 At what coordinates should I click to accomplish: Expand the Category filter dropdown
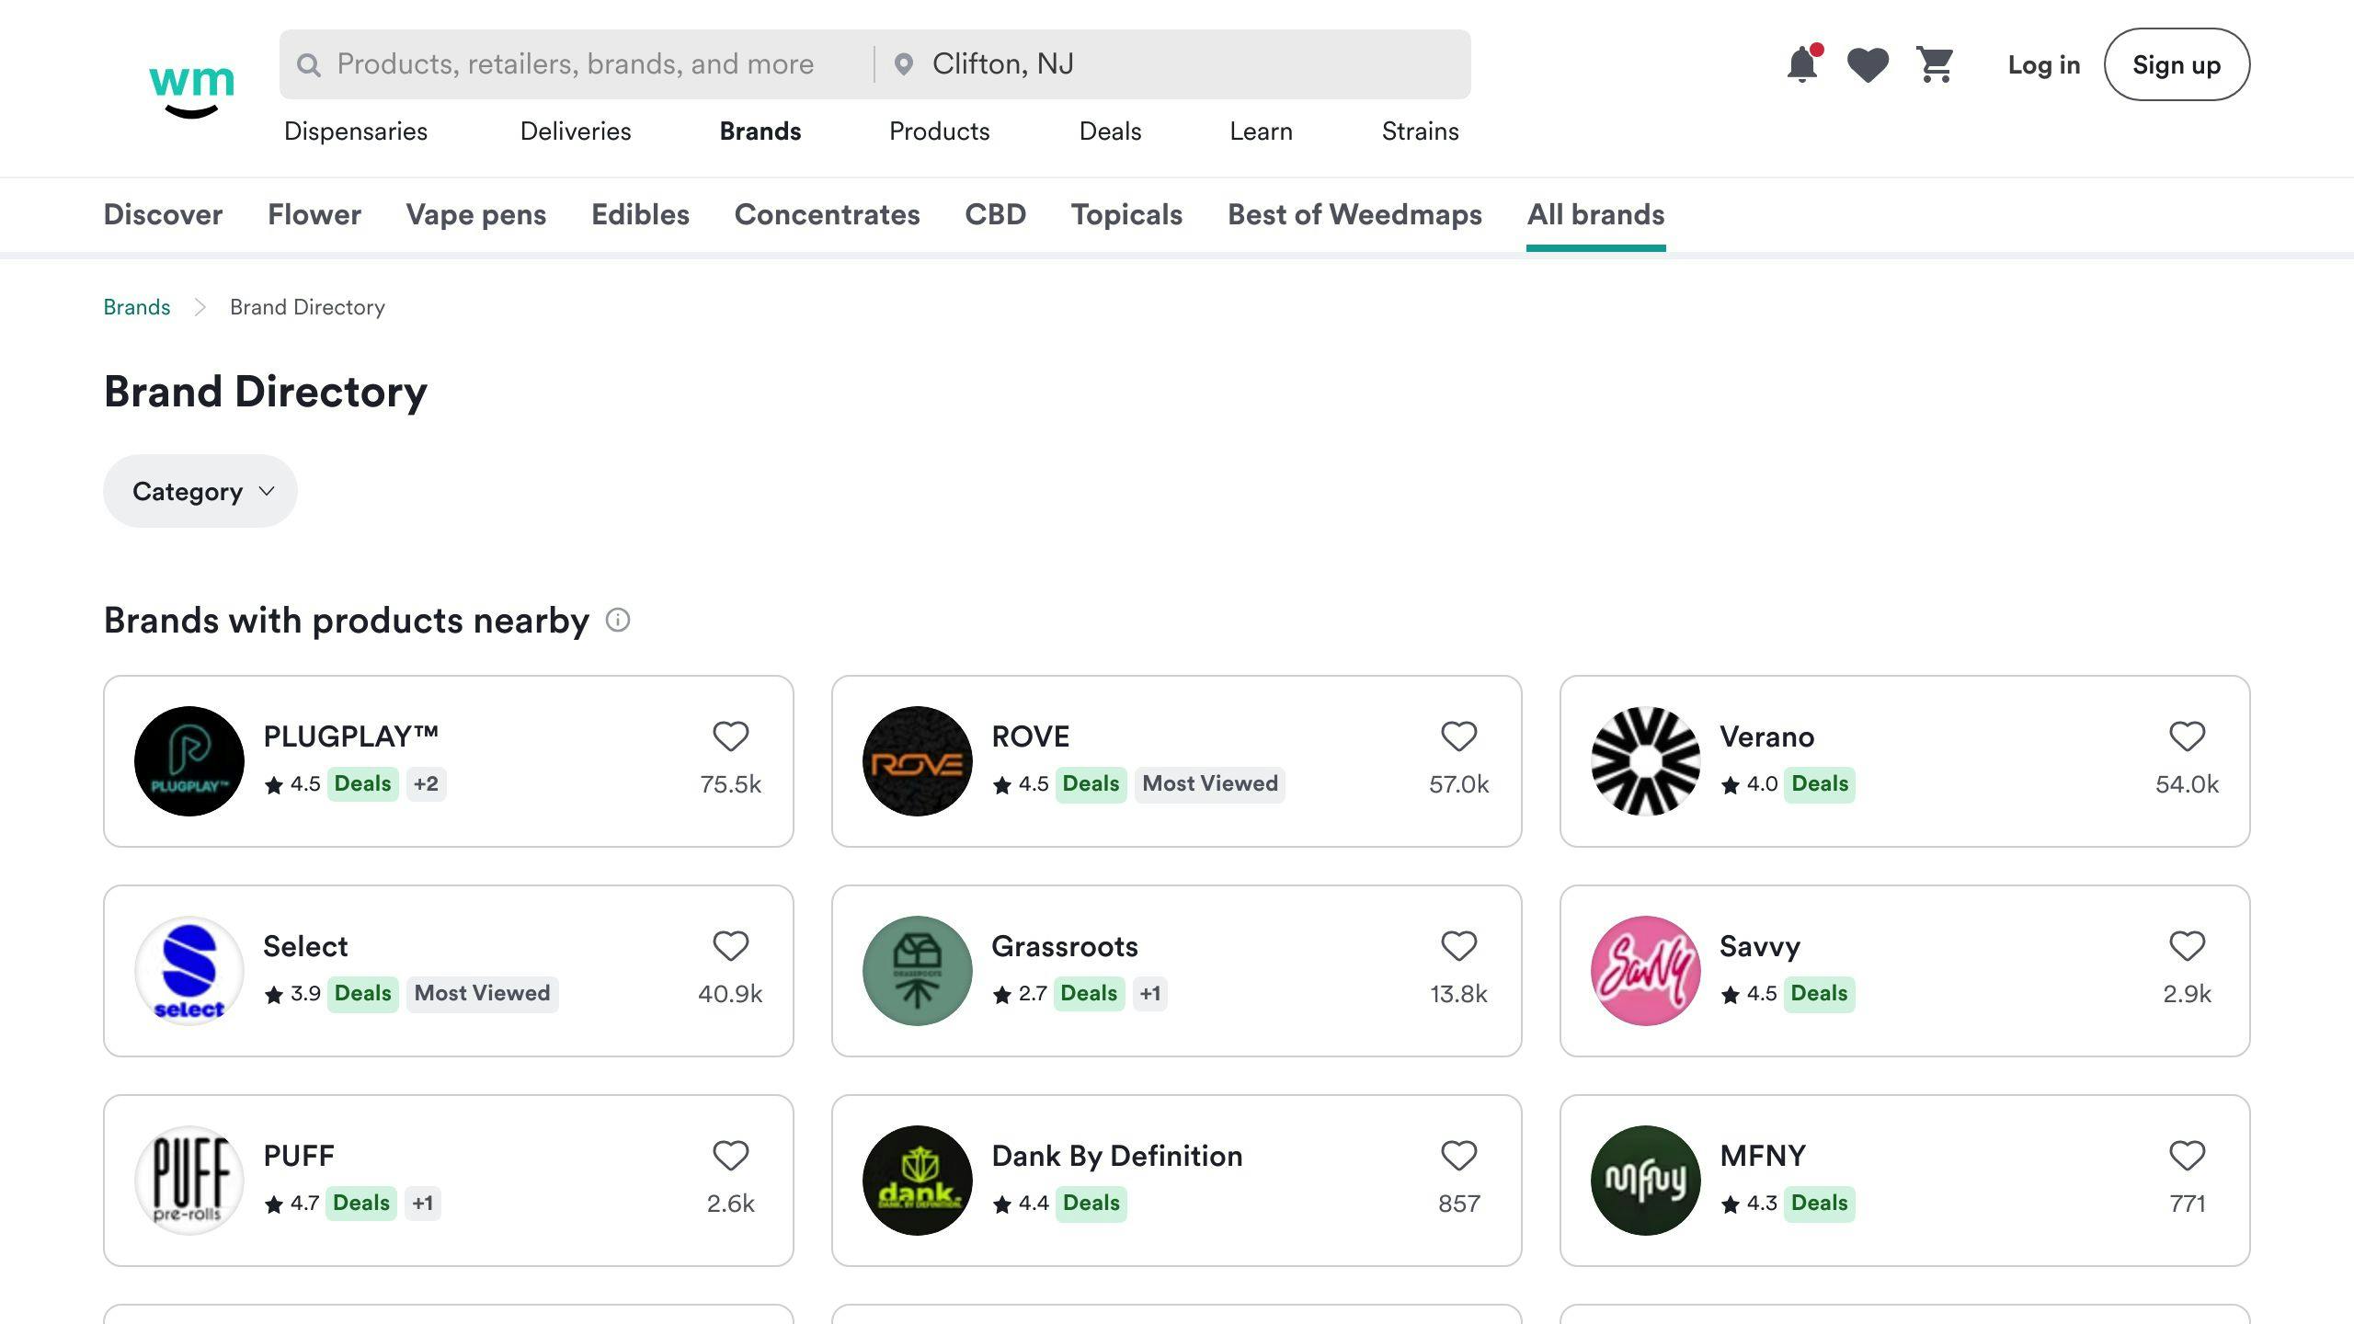(x=200, y=491)
